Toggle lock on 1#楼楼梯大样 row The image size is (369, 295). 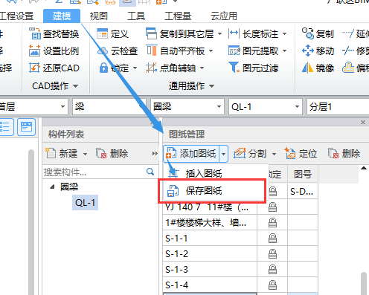coord(272,223)
